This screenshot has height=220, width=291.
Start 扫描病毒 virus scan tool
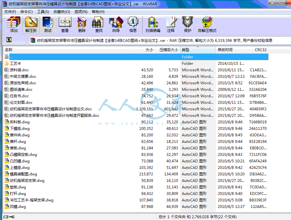pyautogui.click(x=153, y=24)
